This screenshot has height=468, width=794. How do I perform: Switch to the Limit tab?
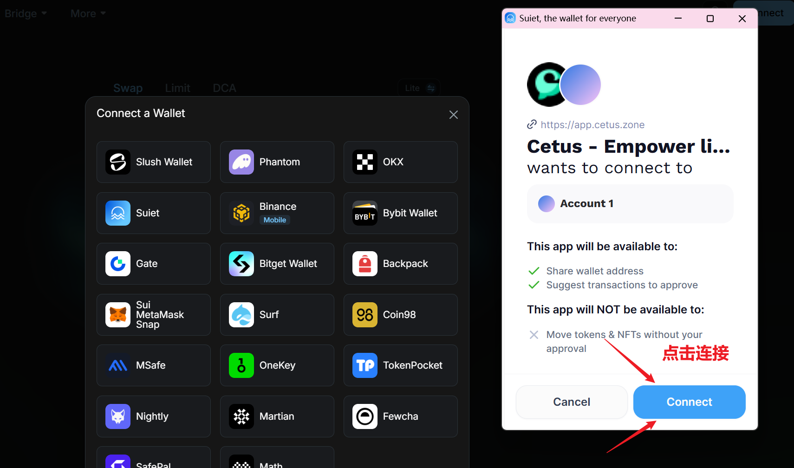[177, 88]
